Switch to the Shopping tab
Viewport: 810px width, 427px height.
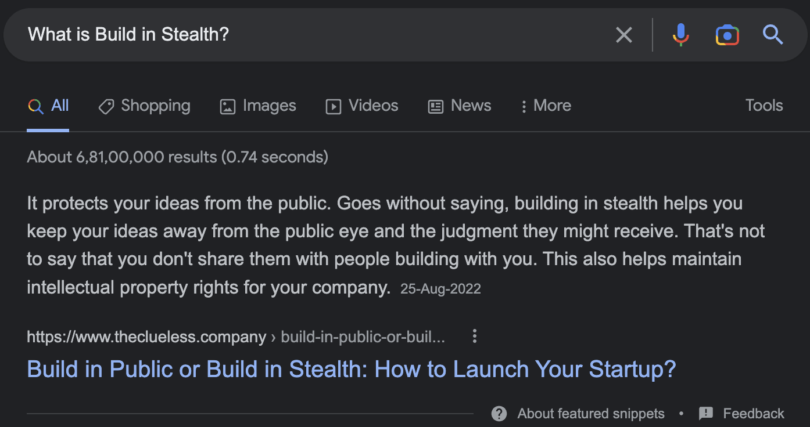(145, 106)
